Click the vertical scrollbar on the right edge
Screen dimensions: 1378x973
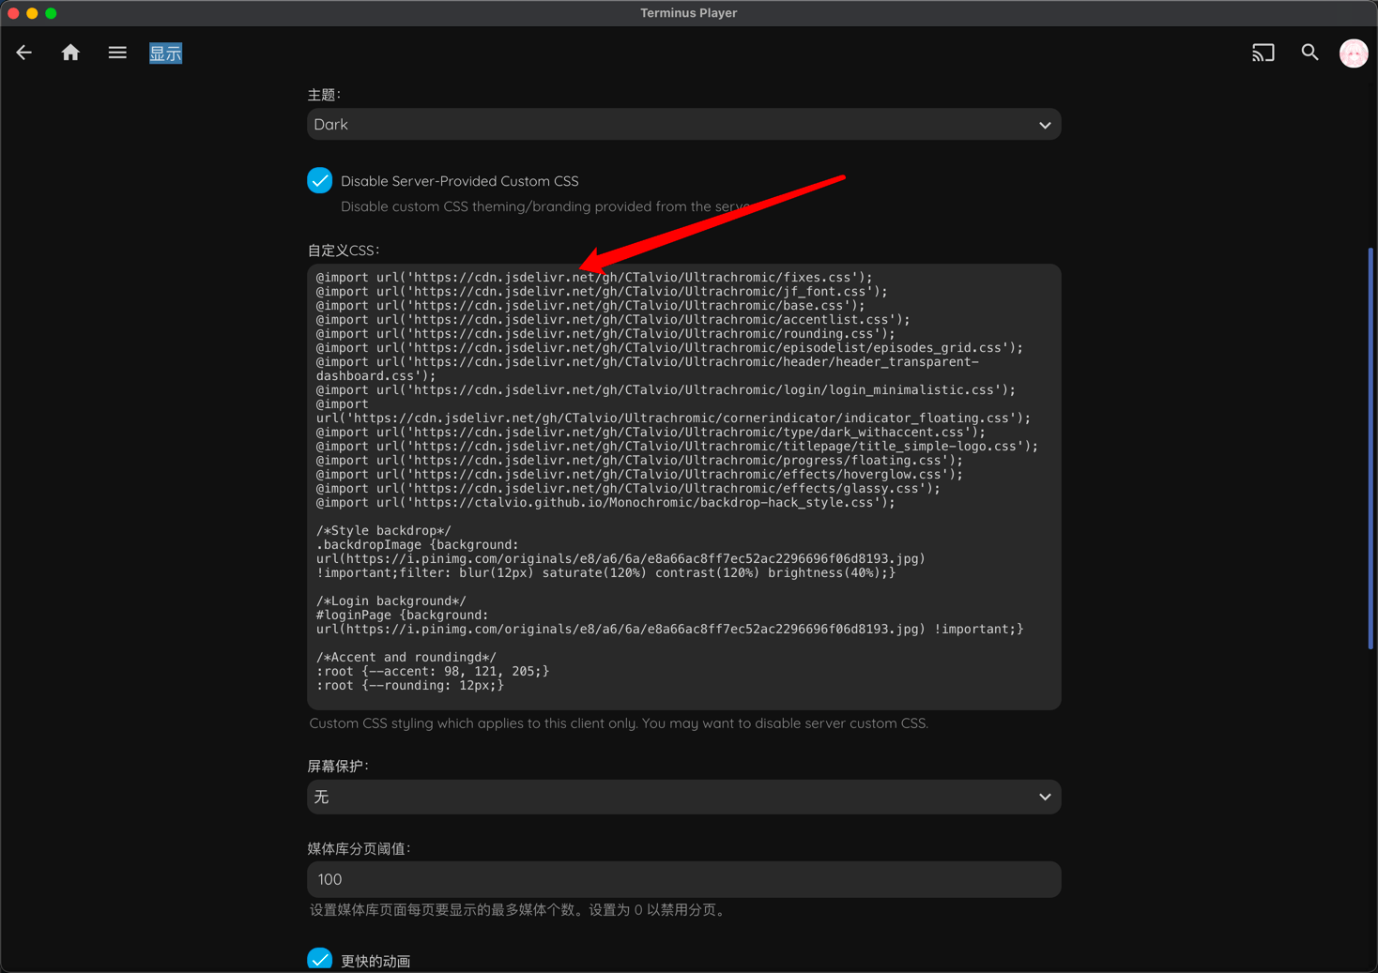coord(1370,448)
